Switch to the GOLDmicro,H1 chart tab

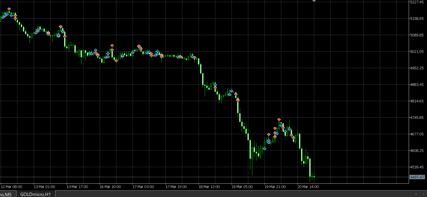pyautogui.click(x=35, y=194)
